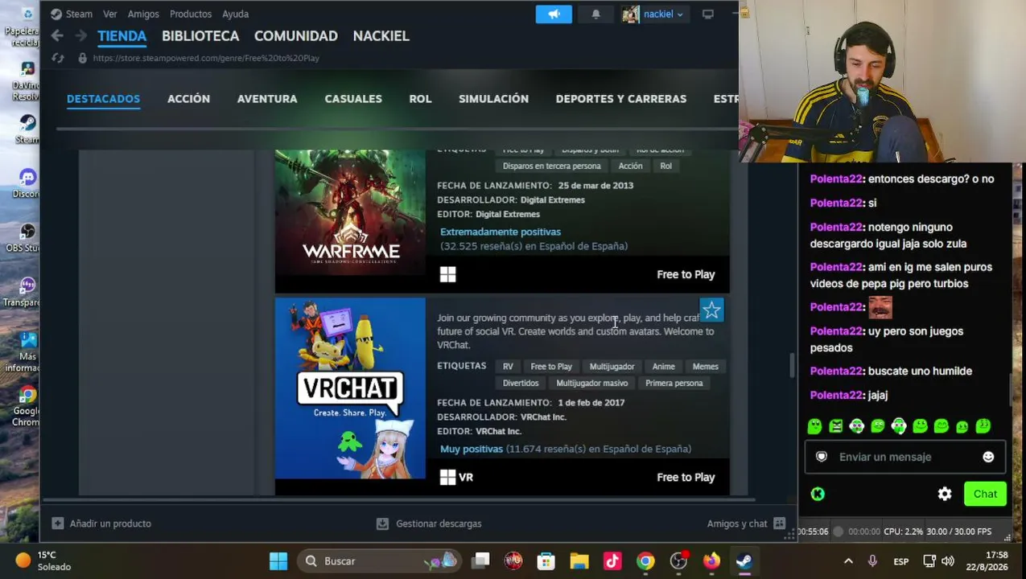Open chat settings gear icon

click(945, 494)
